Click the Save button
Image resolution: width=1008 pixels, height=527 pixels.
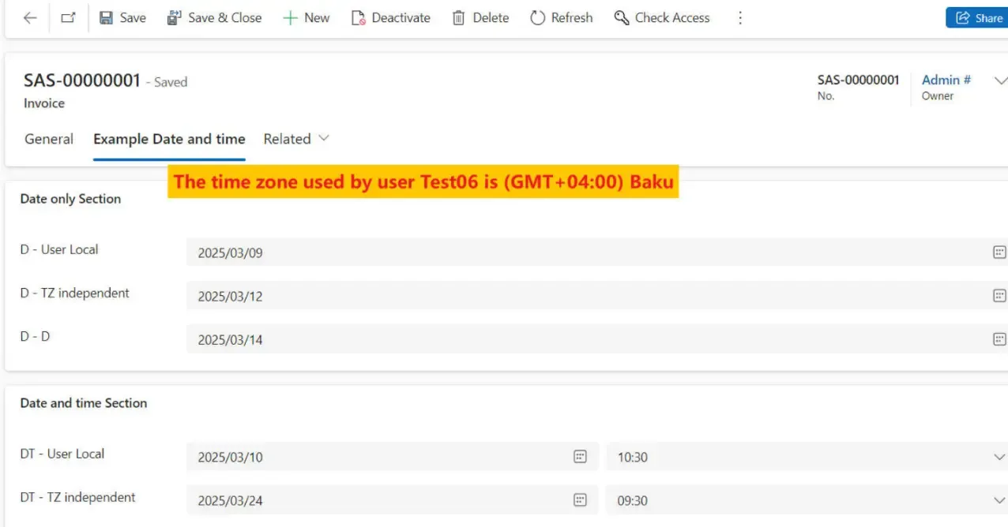(122, 17)
